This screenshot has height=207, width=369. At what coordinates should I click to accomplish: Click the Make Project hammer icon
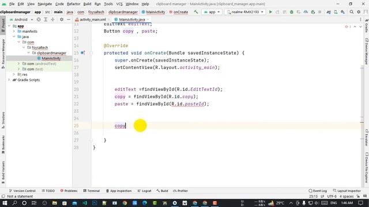(196, 11)
